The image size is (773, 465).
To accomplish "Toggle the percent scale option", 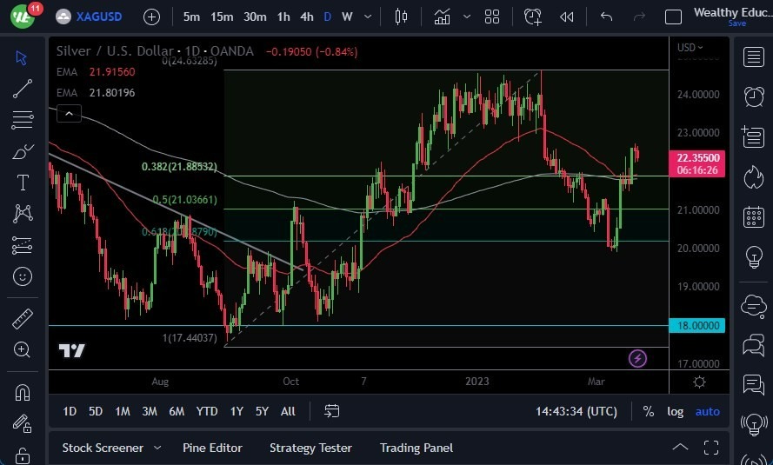I will coord(649,411).
